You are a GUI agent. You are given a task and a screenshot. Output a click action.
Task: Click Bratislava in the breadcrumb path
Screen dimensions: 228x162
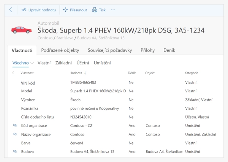pyautogui.click(x=65, y=38)
